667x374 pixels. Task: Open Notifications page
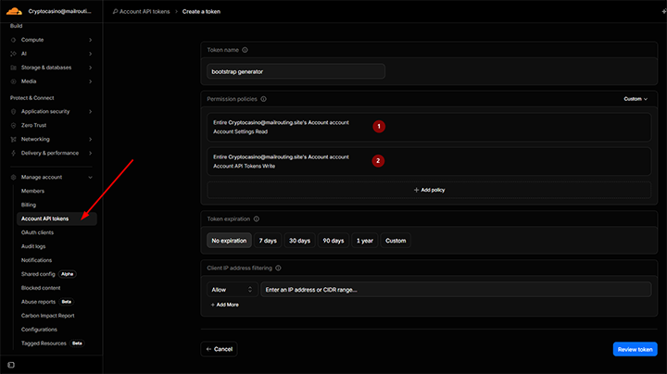[36, 260]
